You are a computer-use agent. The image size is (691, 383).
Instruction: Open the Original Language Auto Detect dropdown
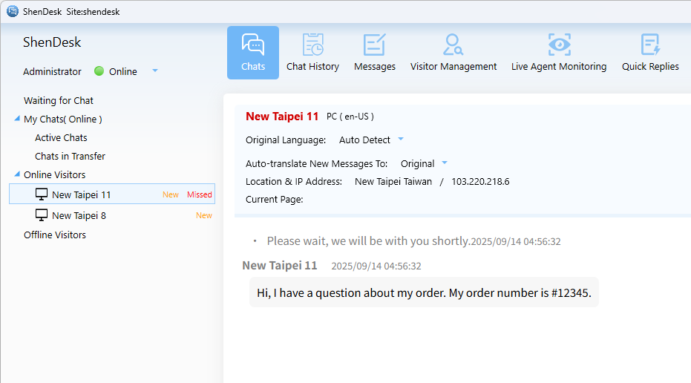pos(401,140)
